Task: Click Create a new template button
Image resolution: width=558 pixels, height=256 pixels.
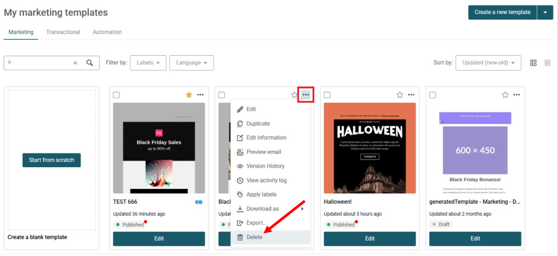Action: [x=502, y=12]
